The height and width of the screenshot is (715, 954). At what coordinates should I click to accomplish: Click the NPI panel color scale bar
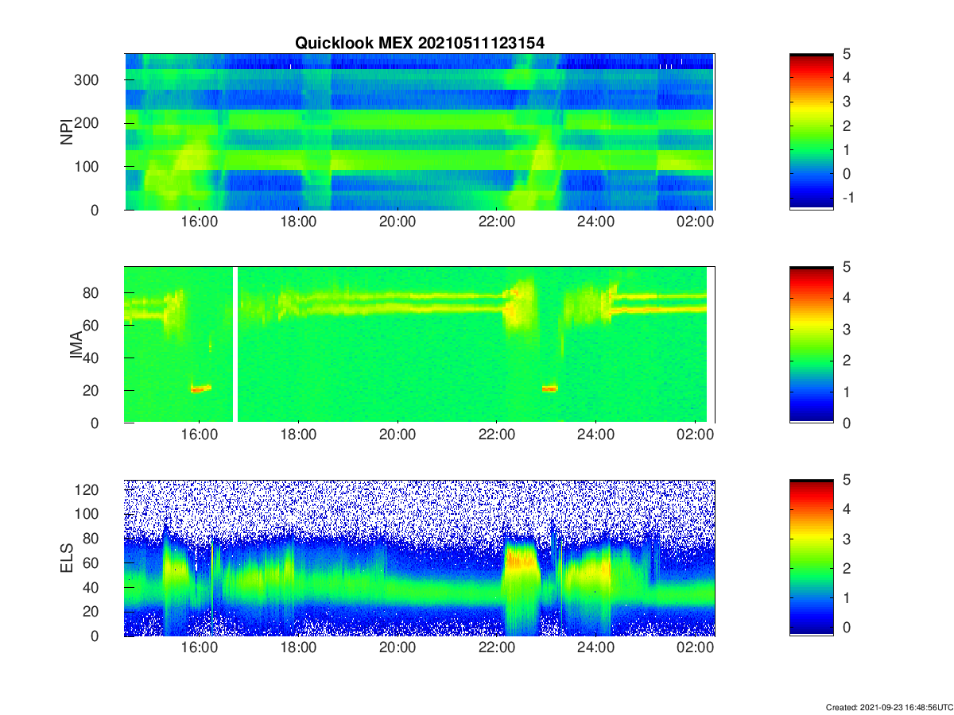coord(812,132)
